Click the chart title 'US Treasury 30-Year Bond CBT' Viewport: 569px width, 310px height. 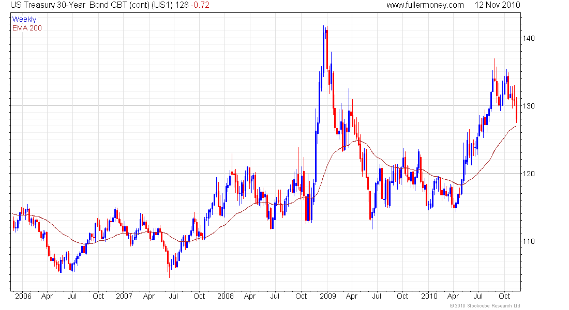[x=69, y=5]
